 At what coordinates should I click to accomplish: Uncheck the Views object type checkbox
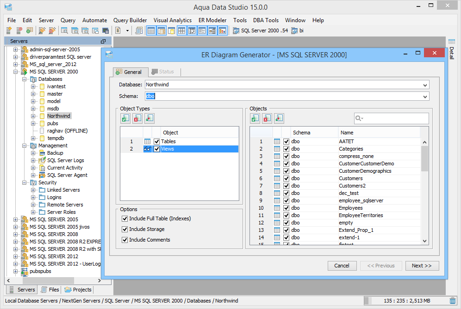(x=157, y=149)
